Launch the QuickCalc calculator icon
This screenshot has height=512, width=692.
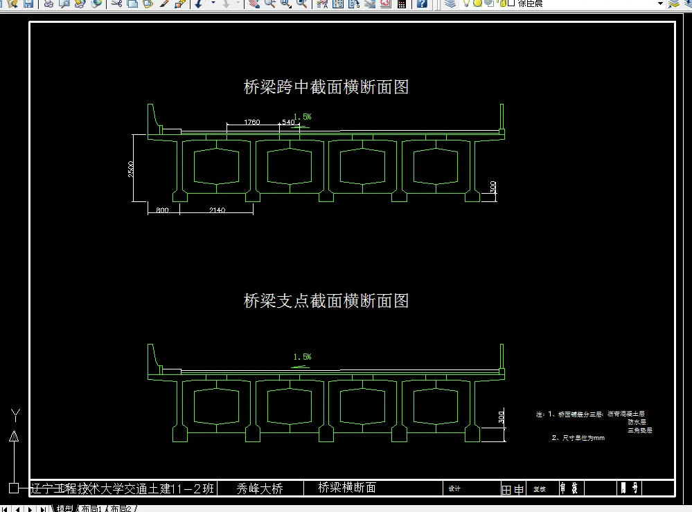402,3
